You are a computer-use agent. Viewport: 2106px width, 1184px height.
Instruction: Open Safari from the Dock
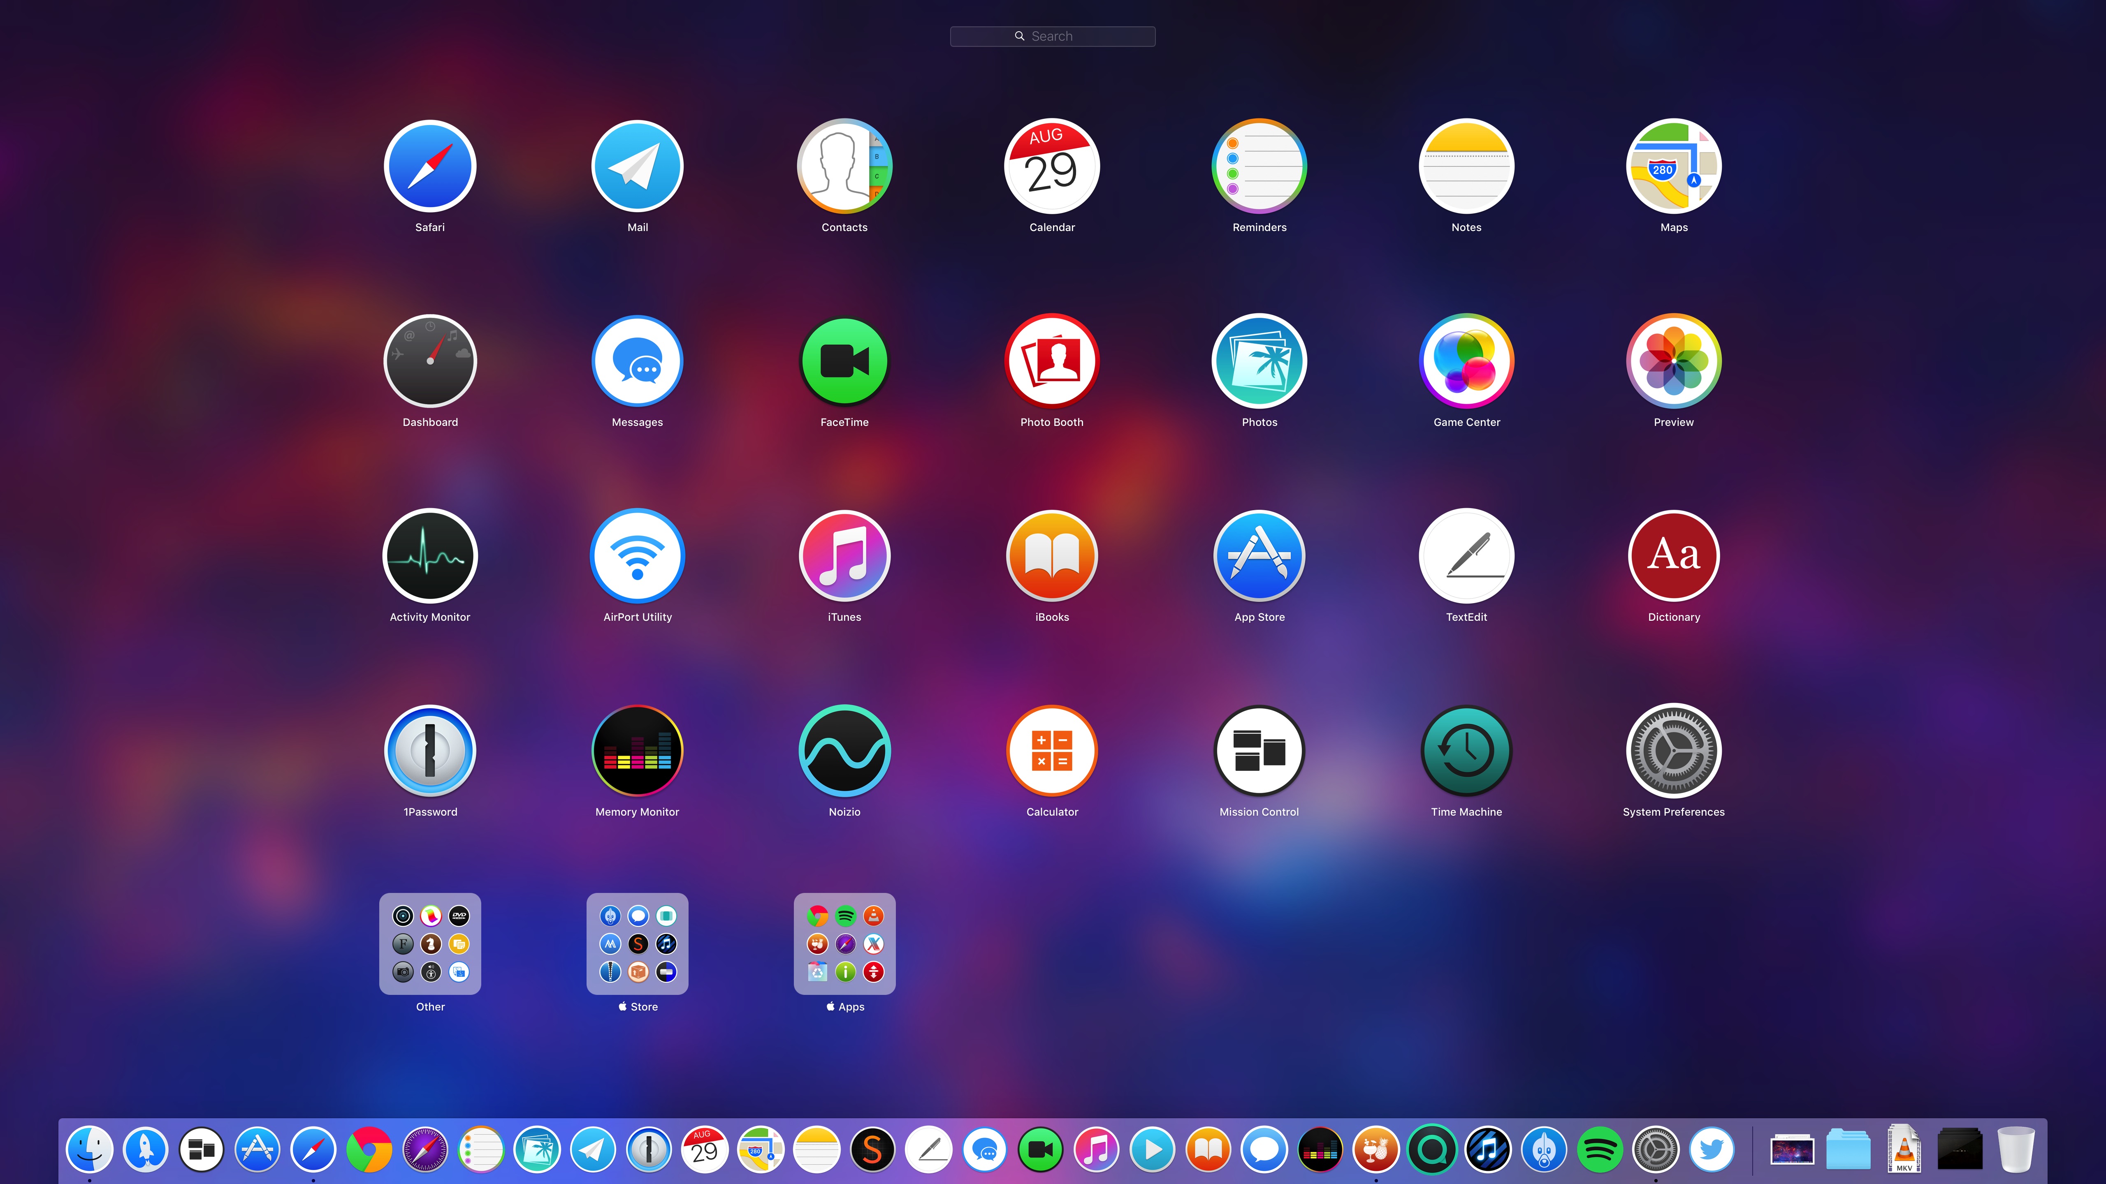click(313, 1149)
